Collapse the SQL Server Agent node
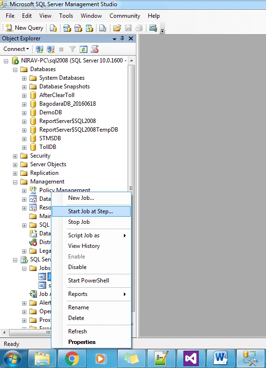Image resolution: width=266 pixels, height=368 pixels. click(15, 260)
